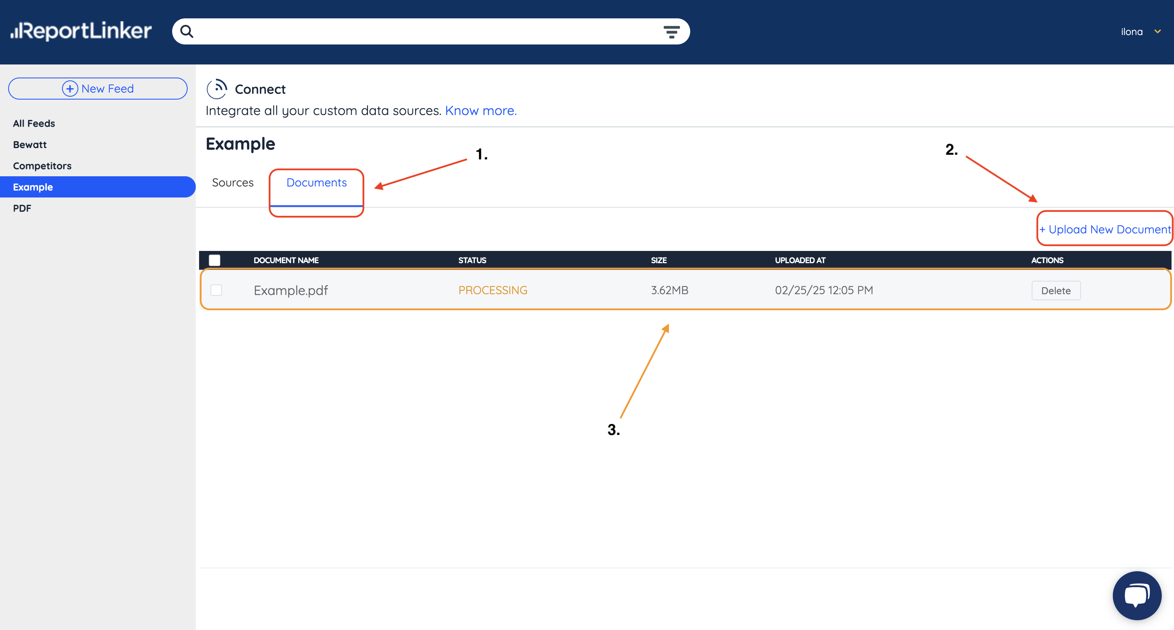
Task: Click the ReportLinker logo
Action: pos(81,31)
